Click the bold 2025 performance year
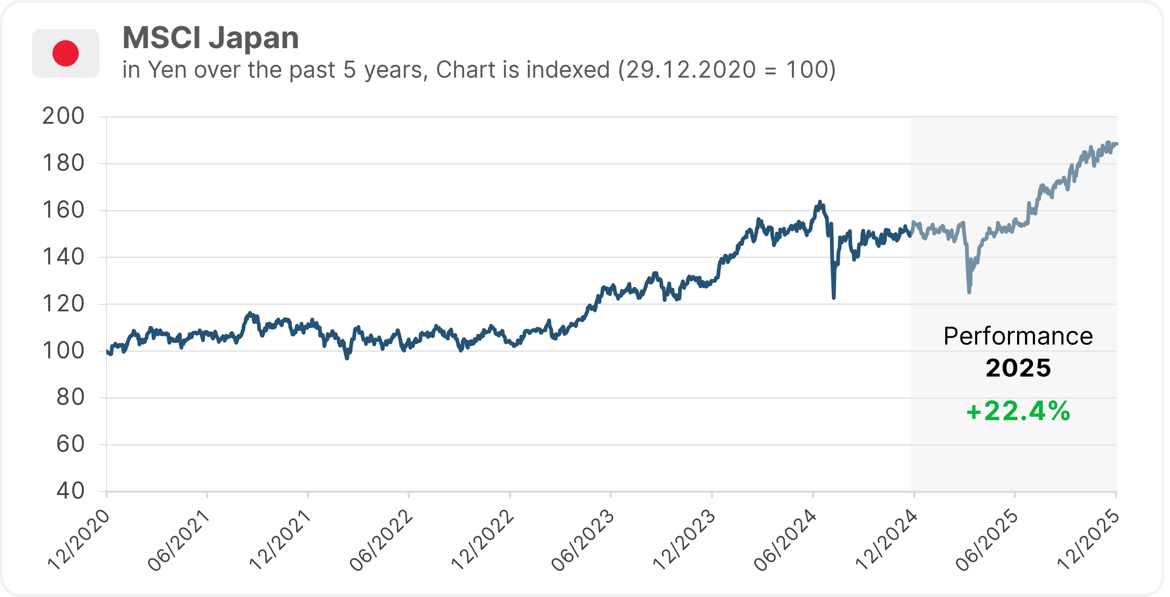The height and width of the screenshot is (597, 1170). pyautogui.click(x=1018, y=368)
